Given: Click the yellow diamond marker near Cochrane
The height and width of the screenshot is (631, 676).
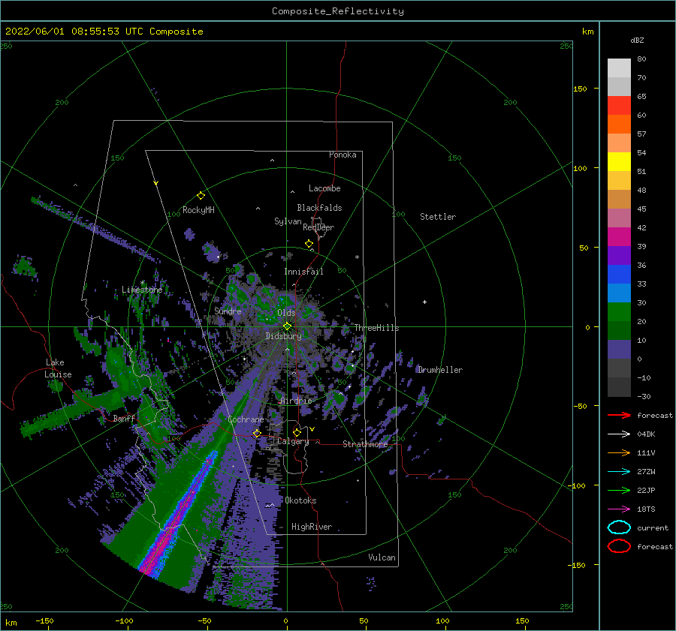Looking at the screenshot, I should tap(257, 433).
